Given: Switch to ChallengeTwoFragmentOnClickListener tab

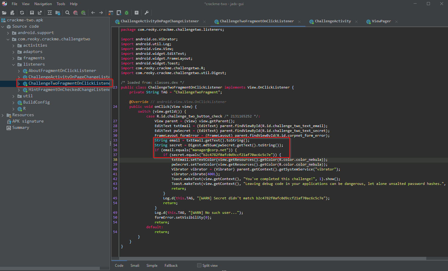Looking at the screenshot, I should 257,21.
